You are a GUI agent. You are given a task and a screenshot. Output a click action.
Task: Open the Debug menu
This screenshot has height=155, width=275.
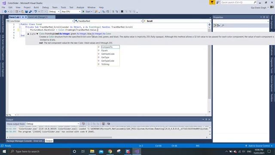point(46,7)
